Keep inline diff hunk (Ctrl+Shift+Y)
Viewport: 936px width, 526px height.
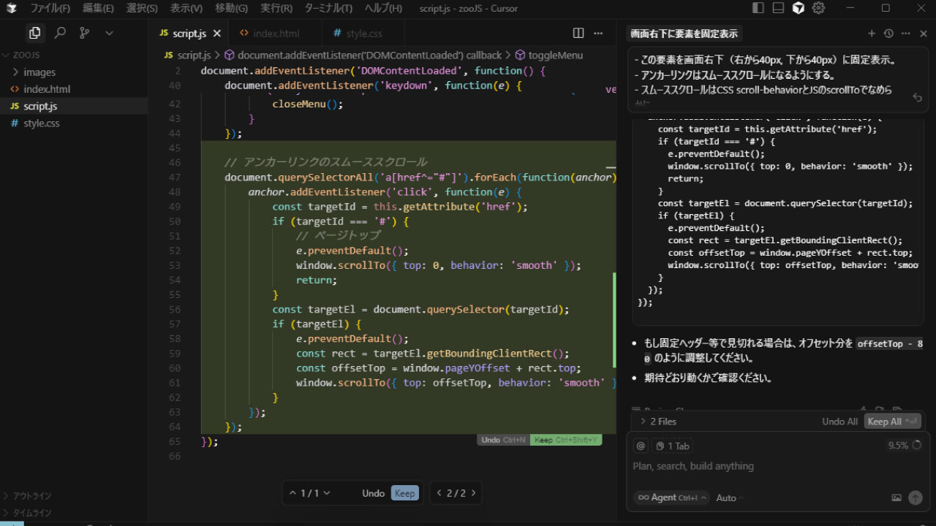(x=566, y=440)
